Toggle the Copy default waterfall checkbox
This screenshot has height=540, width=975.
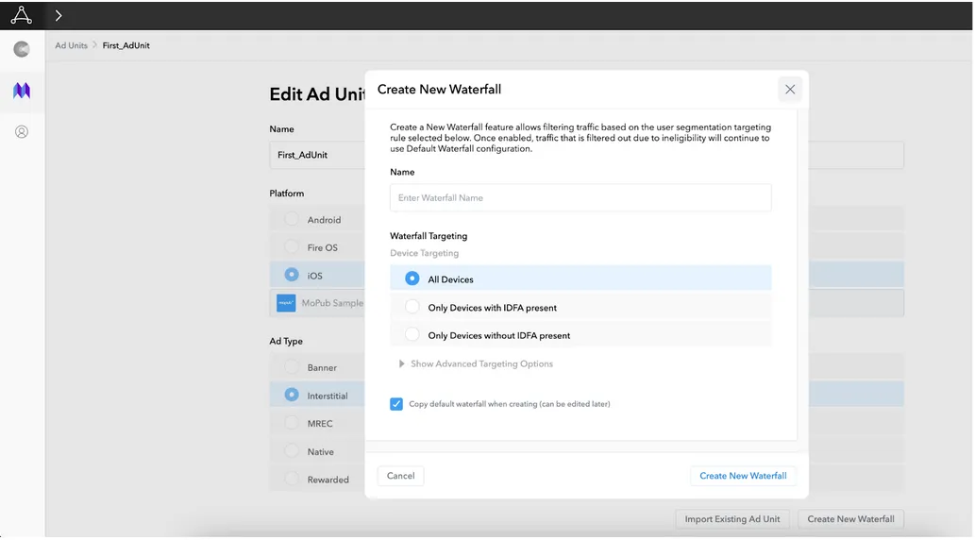coord(396,404)
